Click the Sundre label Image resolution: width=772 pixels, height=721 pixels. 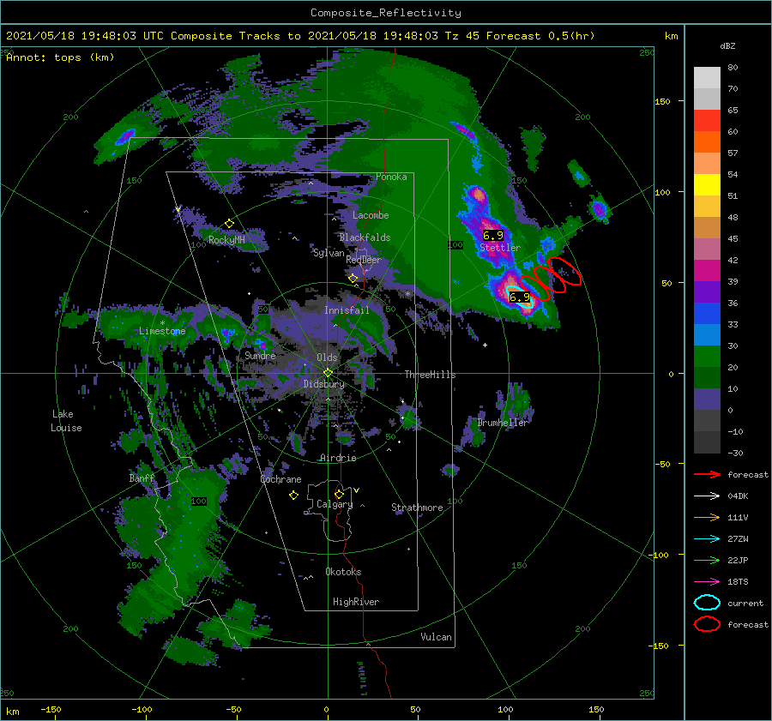[260, 356]
